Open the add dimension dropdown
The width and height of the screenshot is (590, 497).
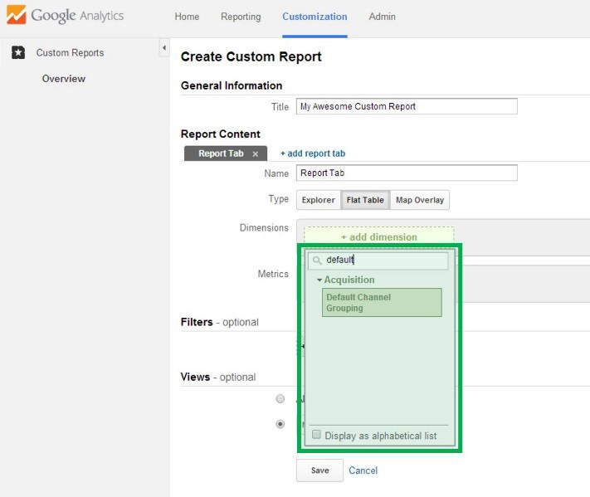378,236
